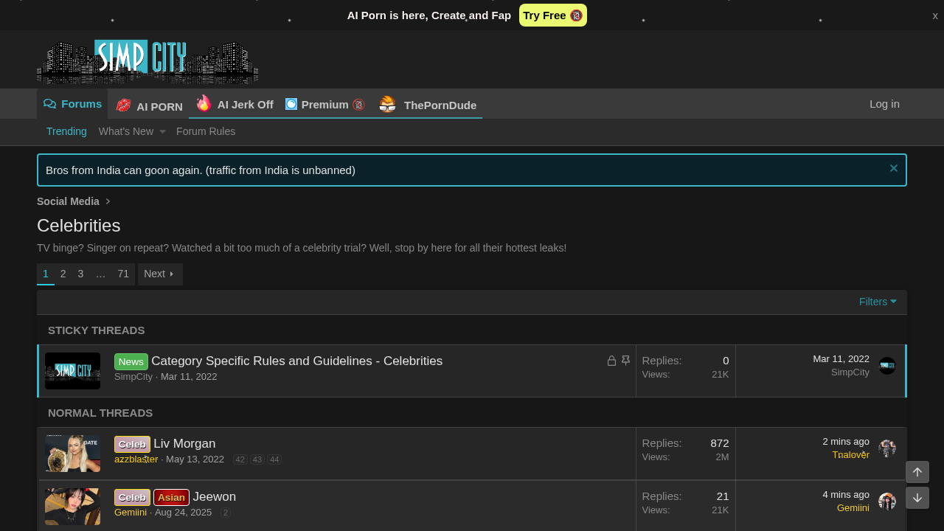The image size is (944, 531).
Task: Click the scroll-to-bottom arrow button
Action: 917,498
